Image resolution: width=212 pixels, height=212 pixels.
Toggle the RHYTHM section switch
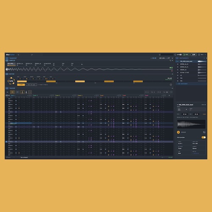click(7, 74)
